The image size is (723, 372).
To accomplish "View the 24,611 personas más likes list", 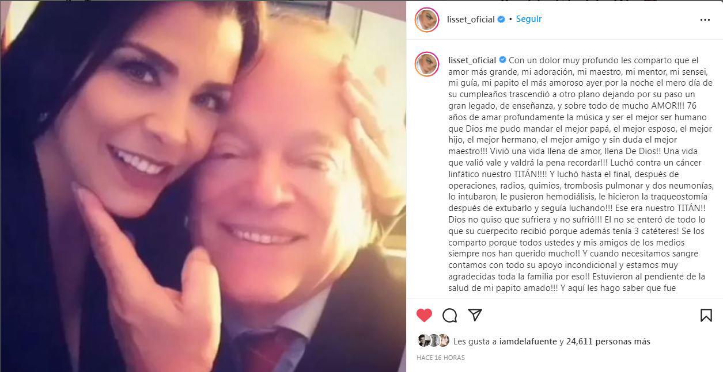I will 608,342.
